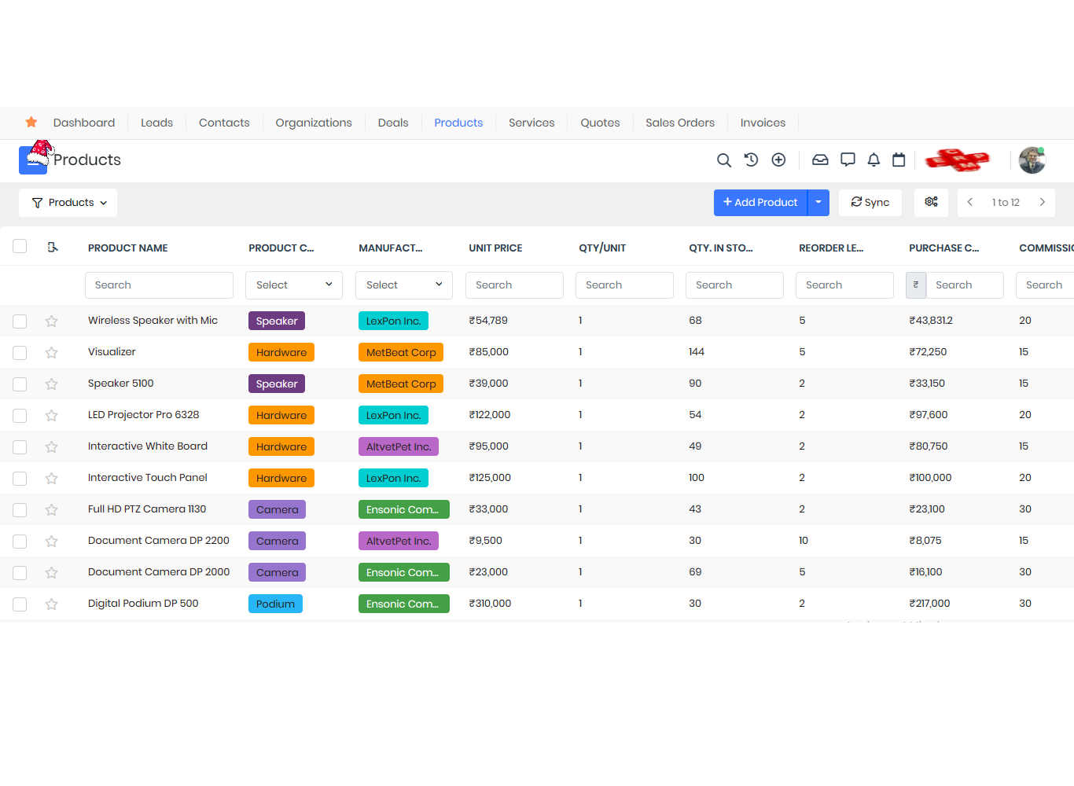
Task: Select the header checkbox to choose all rows
Action: click(20, 245)
